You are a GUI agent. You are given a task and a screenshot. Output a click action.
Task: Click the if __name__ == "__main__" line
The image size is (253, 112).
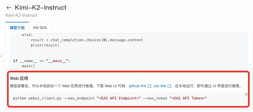pos(42,61)
